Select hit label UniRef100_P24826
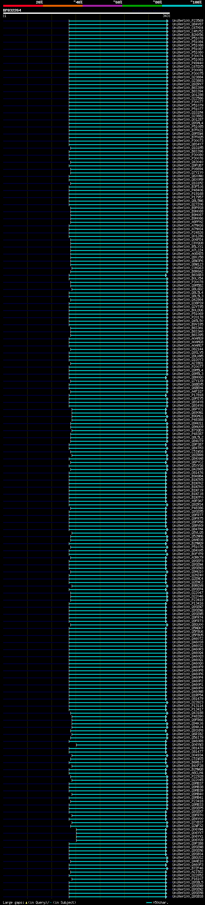The image size is (205, 905). (188, 232)
